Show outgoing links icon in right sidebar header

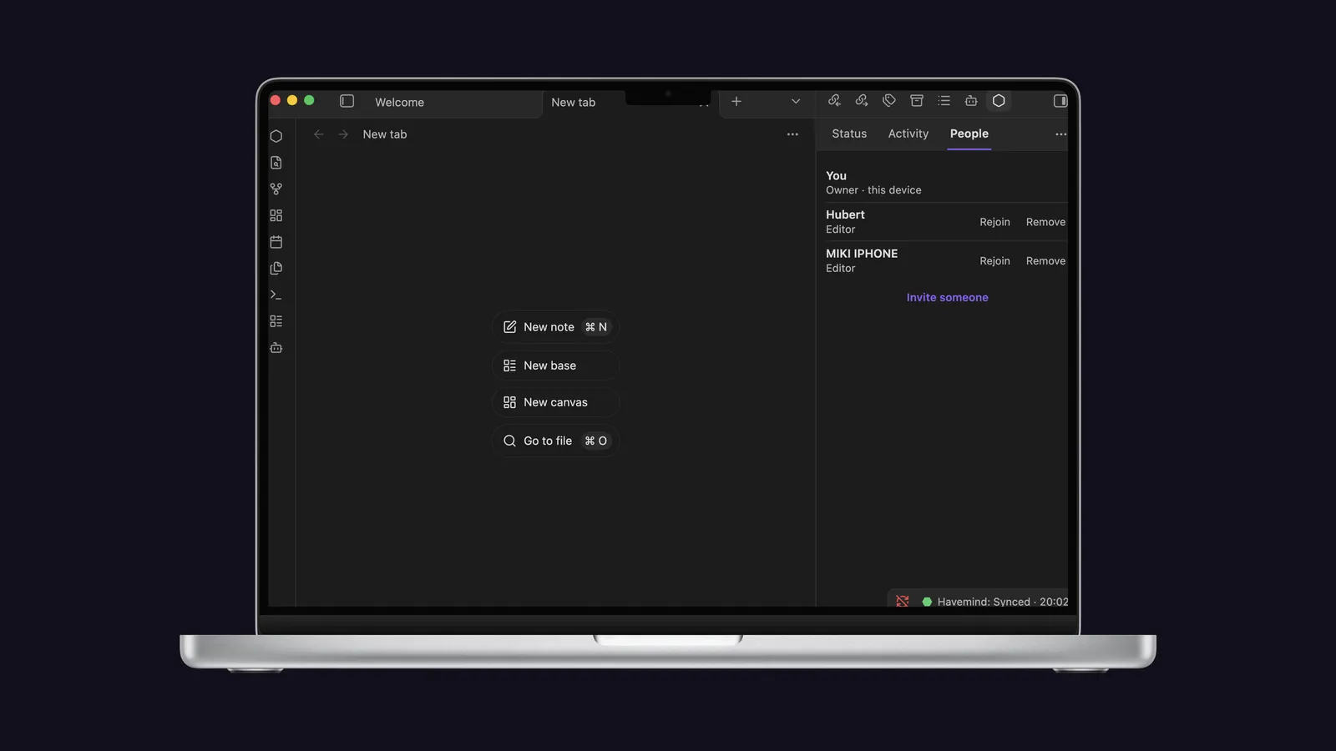click(x=862, y=101)
